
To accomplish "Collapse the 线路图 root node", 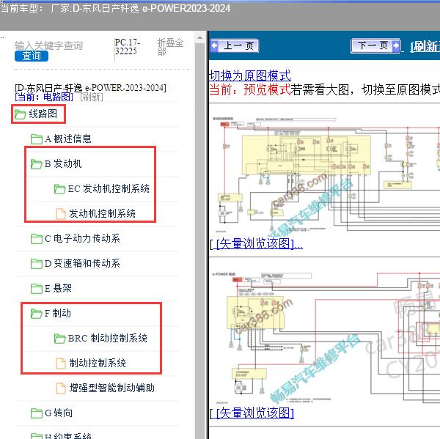I will pyautogui.click(x=43, y=114).
